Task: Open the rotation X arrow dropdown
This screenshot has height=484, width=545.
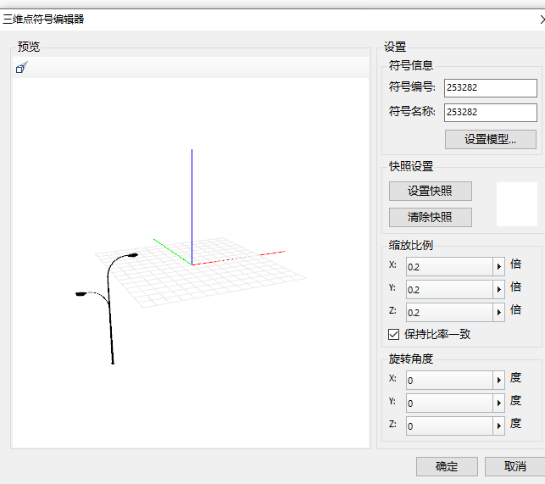Action: [498, 380]
